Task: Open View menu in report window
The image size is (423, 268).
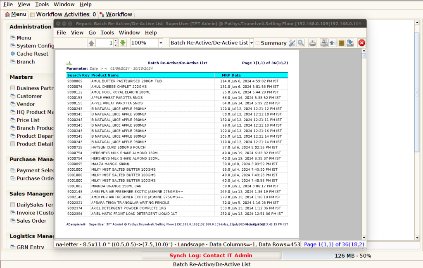Action: (x=77, y=33)
